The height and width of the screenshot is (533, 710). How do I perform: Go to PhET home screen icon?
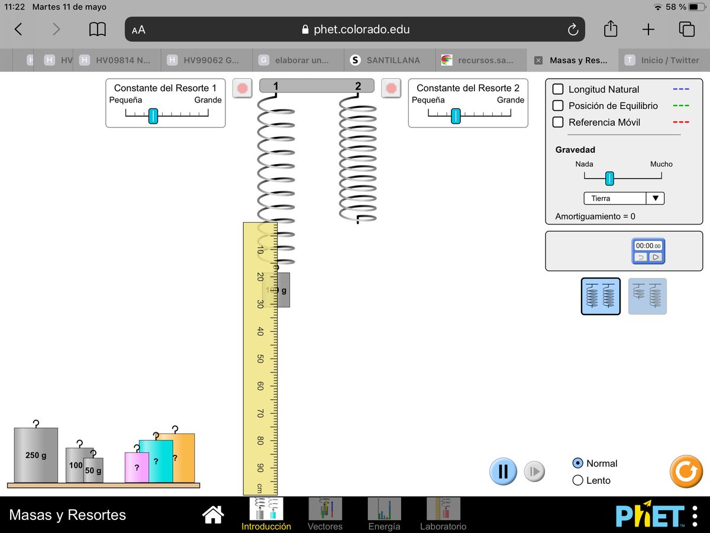point(213,515)
